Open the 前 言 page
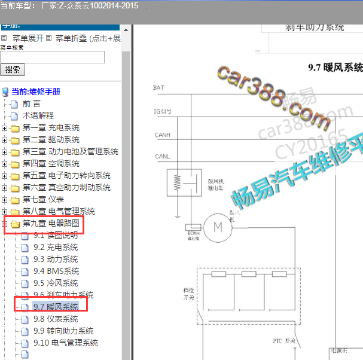This screenshot has width=363, height=360. click(32, 103)
